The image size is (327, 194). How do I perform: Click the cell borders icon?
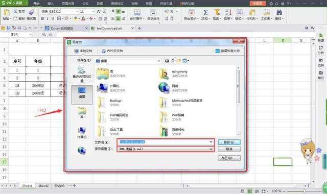tap(59, 18)
